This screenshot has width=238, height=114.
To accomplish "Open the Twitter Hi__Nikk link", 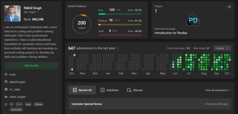I will [15, 89].
